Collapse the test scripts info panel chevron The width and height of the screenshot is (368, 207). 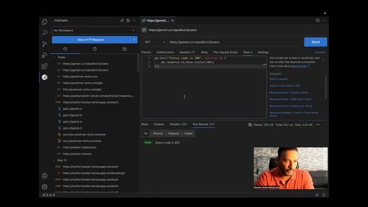[323, 60]
